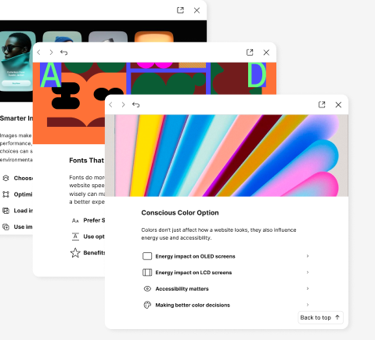This screenshot has width=375, height=340.
Task: Click the palette icon beside color decisions
Action: point(147,305)
